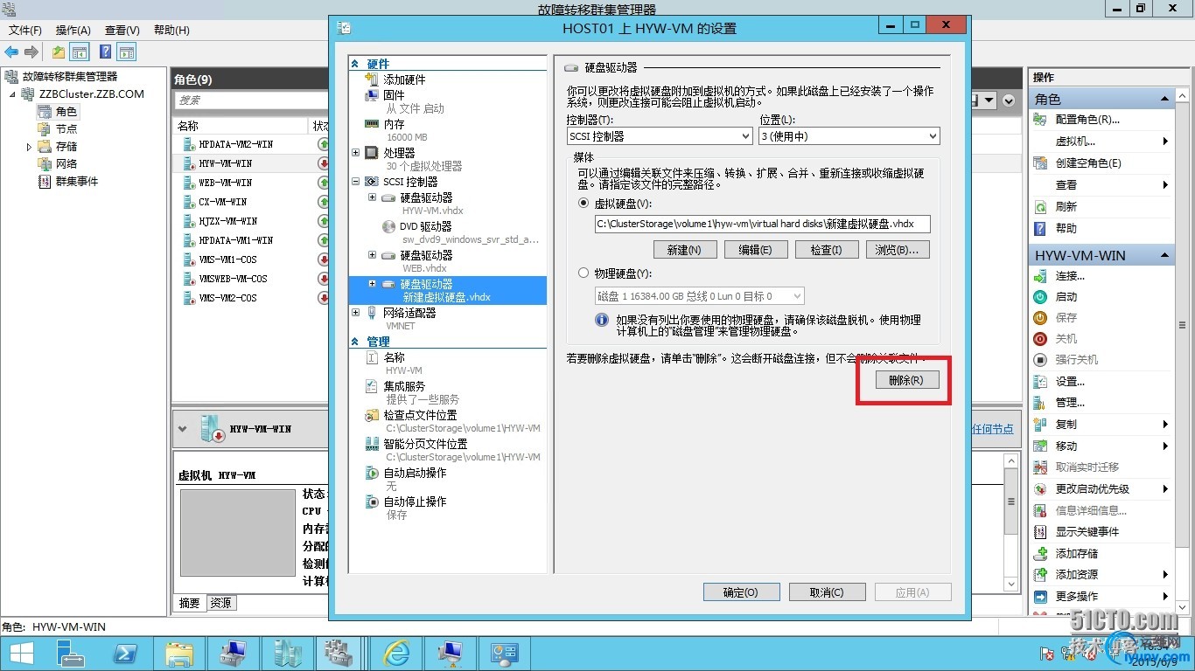Viewport: 1195px width, 671px height.
Task: Open the 操作(A) menu
Action: (x=73, y=31)
